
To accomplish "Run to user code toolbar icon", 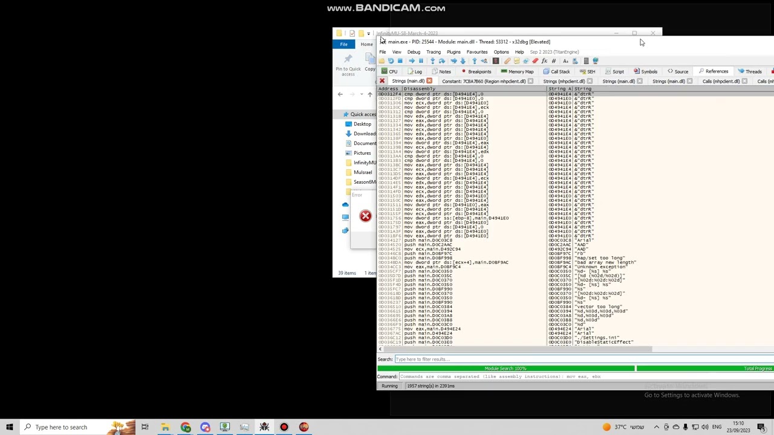I will [x=484, y=60].
